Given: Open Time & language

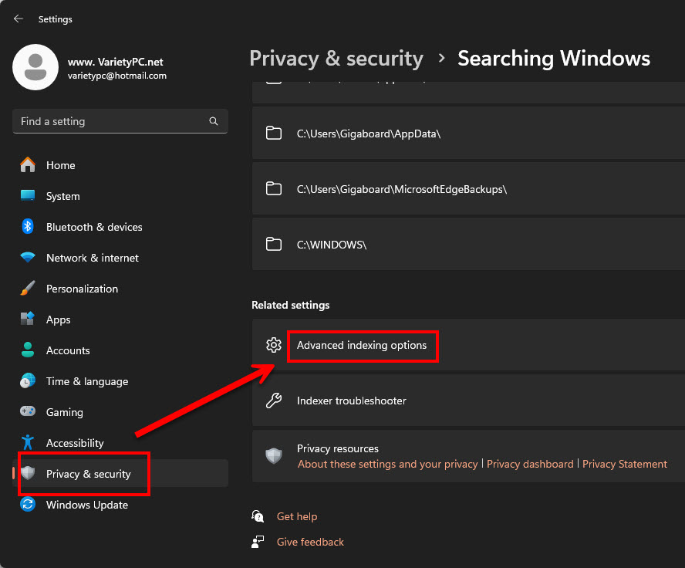Looking at the screenshot, I should pos(120,381).
